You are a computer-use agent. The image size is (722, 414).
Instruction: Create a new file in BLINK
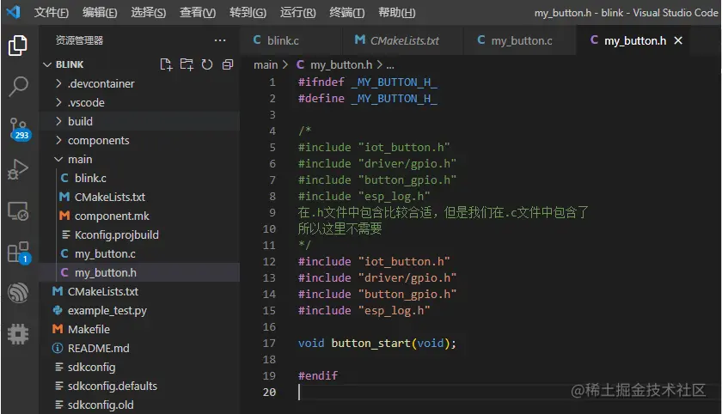point(166,64)
